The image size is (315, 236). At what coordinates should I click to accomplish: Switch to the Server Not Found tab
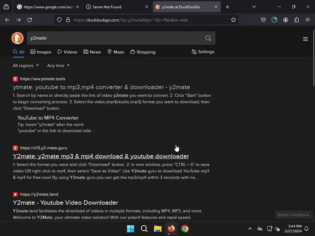117,7
